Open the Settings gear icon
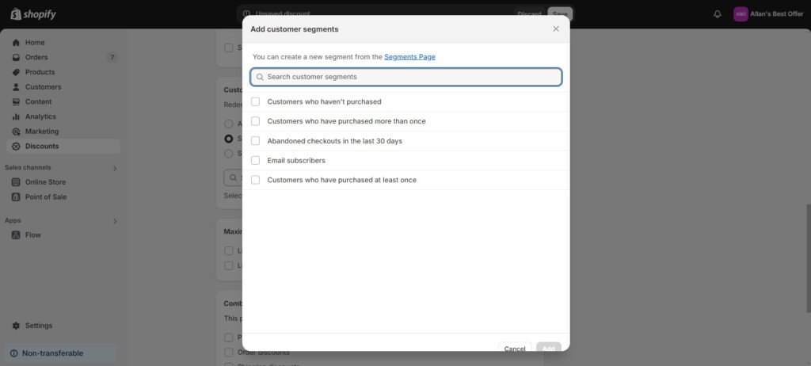 (x=16, y=326)
